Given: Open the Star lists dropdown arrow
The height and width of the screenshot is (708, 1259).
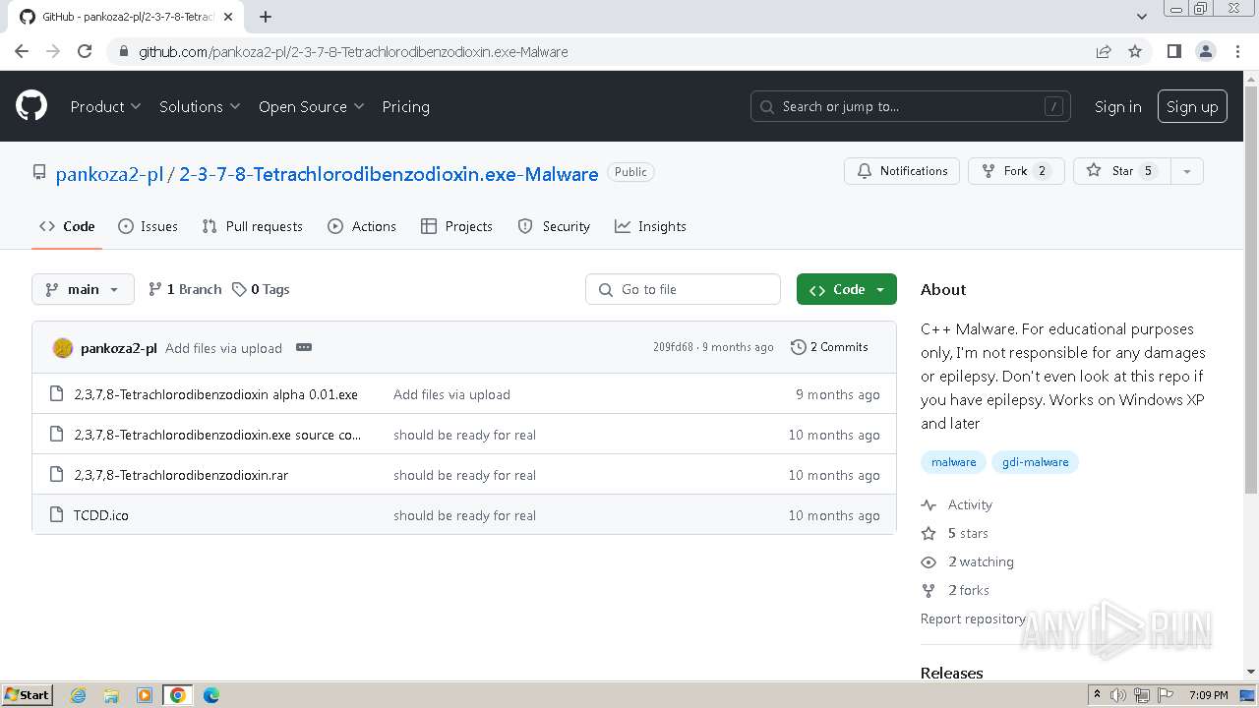Looking at the screenshot, I should (x=1187, y=171).
